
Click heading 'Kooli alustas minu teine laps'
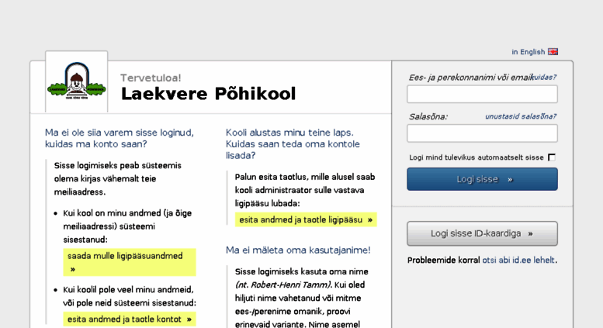coord(293,144)
